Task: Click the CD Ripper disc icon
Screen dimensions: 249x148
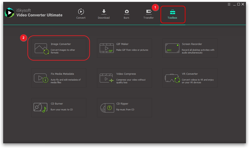Action: click(107, 108)
